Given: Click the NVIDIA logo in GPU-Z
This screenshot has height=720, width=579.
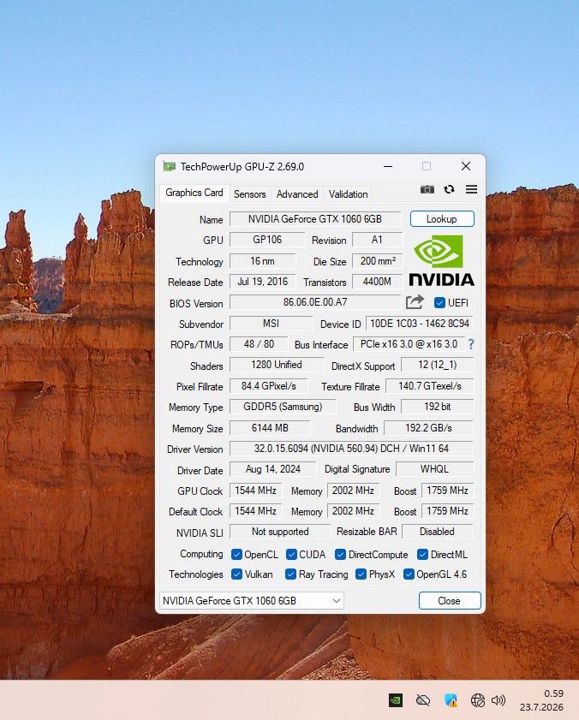Looking at the screenshot, I should tap(442, 260).
